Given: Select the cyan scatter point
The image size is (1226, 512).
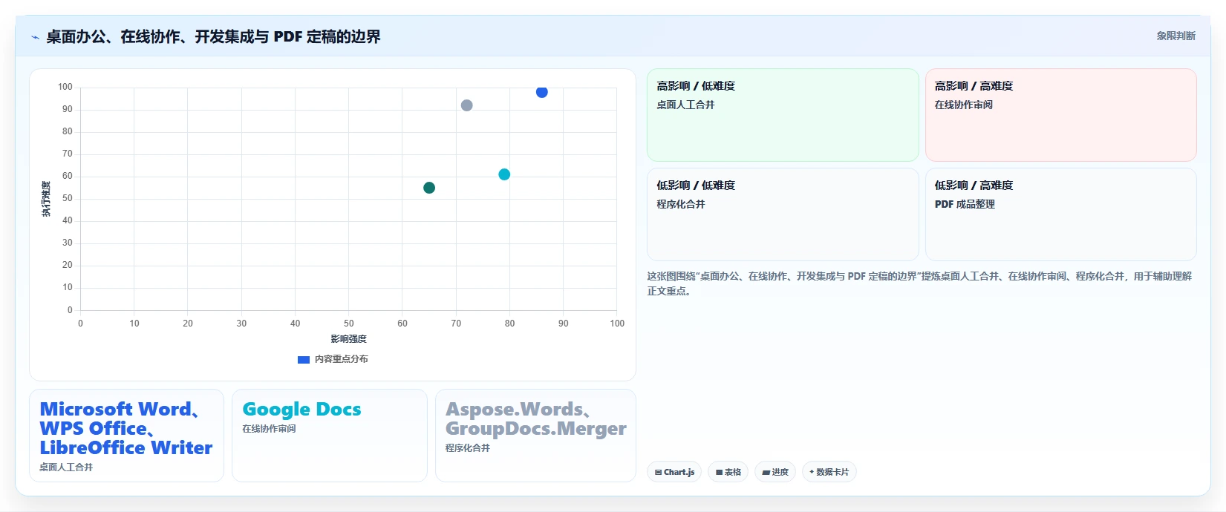Looking at the screenshot, I should pos(504,174).
